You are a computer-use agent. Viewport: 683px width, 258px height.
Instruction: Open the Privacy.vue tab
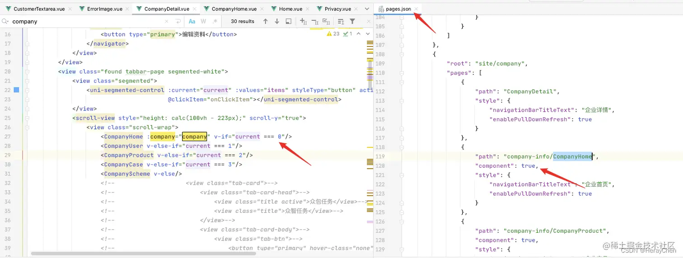click(337, 9)
